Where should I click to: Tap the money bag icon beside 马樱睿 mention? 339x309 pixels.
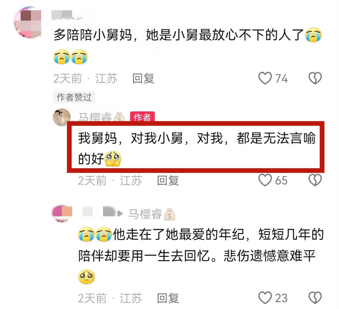click(170, 214)
